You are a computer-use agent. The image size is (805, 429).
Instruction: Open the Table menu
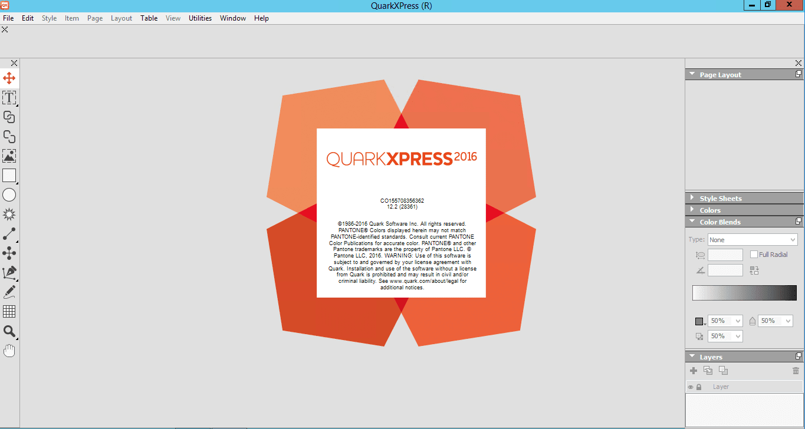(149, 18)
